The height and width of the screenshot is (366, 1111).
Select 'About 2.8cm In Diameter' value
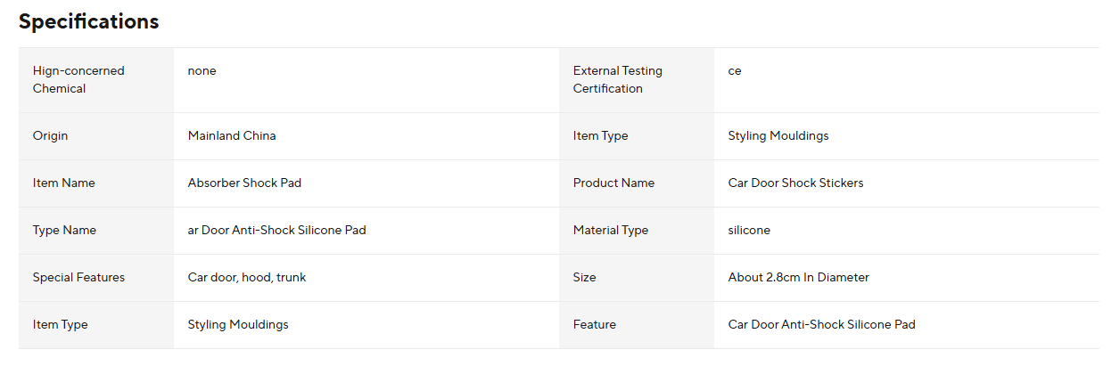(x=798, y=278)
